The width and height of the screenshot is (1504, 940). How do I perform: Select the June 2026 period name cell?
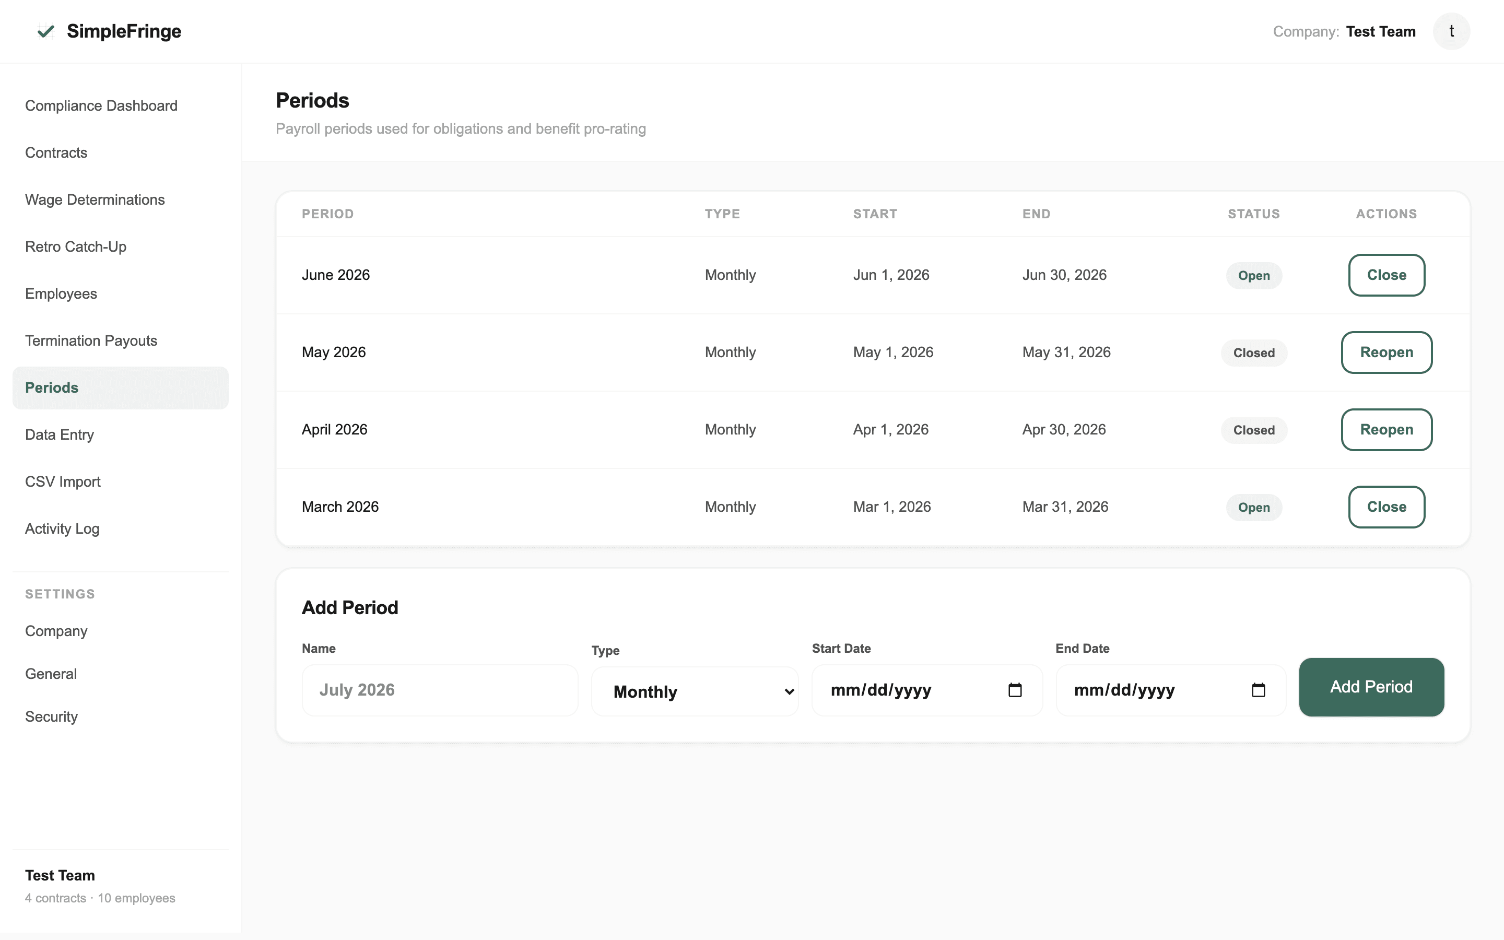336,275
